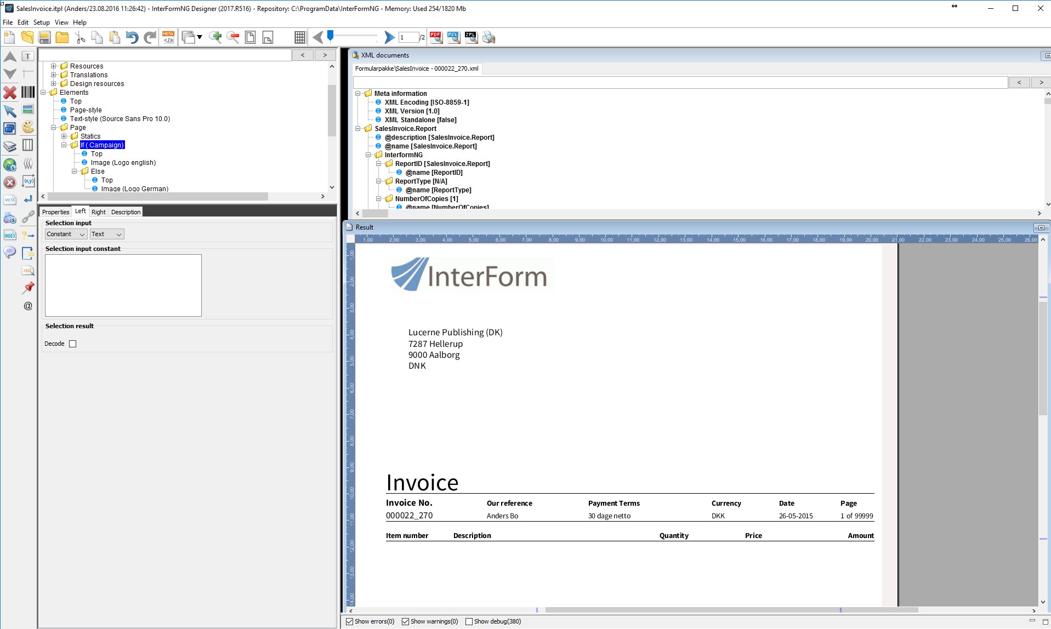The image size is (1051, 629).
Task: Collapse the Else tree node
Action: 75,171
